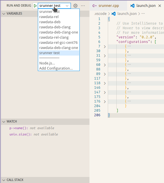Click line number 204 in gutter
This screenshot has width=164, height=183.
coord(97,106)
